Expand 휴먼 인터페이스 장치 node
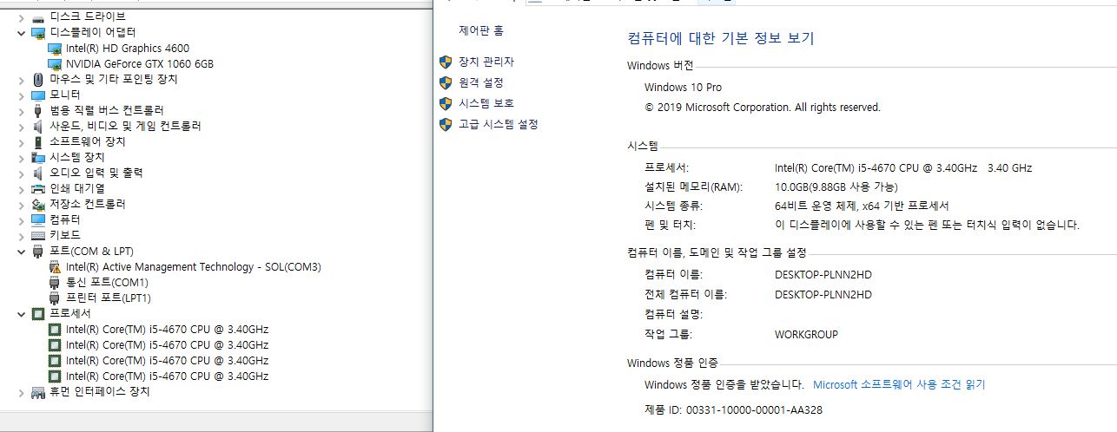 click(x=21, y=391)
